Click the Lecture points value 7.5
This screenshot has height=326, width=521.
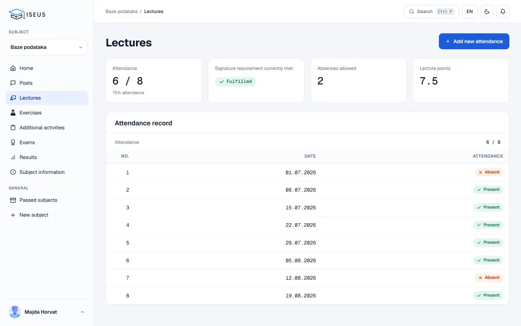pyautogui.click(x=429, y=81)
